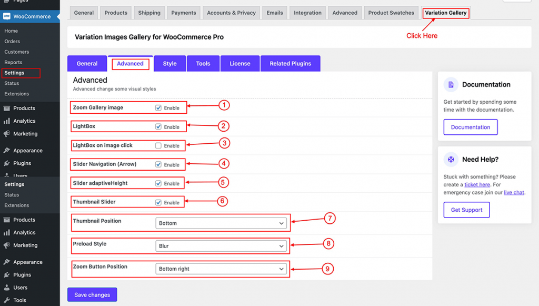Click the lower Products box icon in sidebar
The image size is (539, 306).
[6, 220]
